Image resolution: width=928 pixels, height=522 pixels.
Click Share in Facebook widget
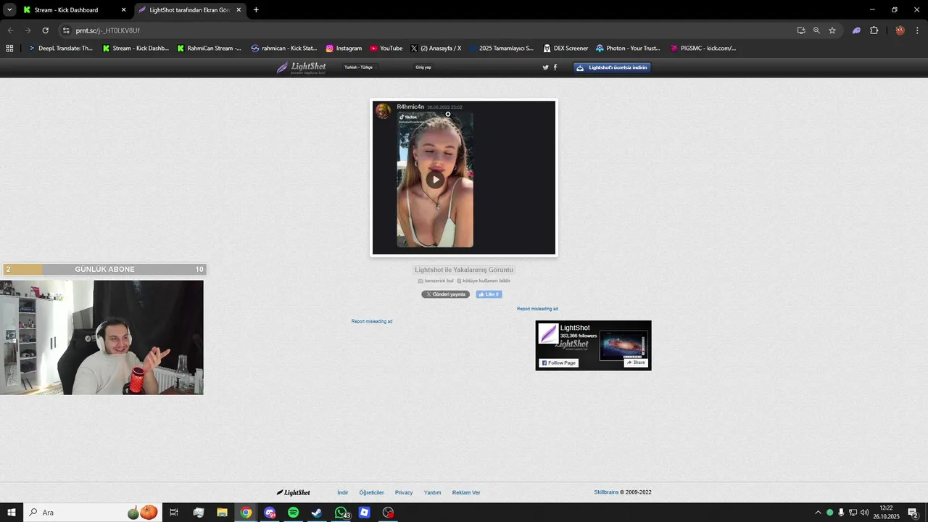pos(635,362)
